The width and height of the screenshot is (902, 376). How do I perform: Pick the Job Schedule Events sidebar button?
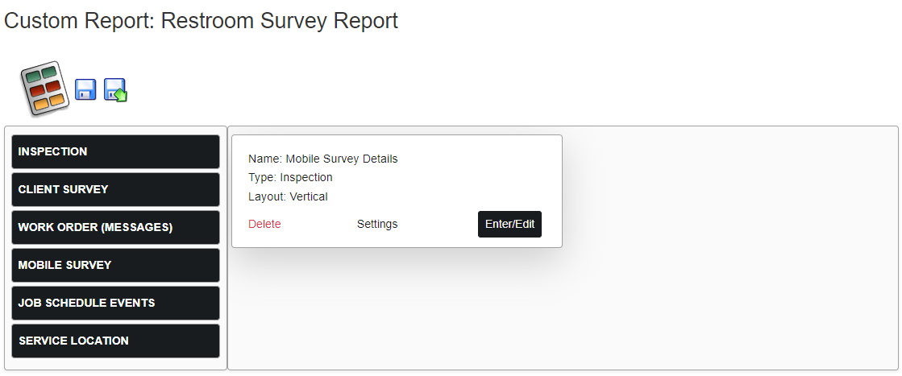pos(115,303)
